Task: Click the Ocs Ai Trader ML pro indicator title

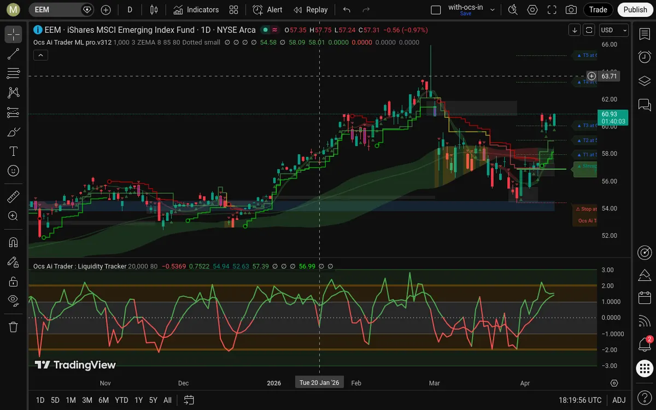Action: click(72, 42)
